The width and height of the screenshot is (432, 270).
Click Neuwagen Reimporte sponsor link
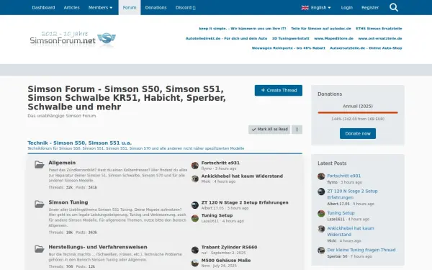[289, 48]
